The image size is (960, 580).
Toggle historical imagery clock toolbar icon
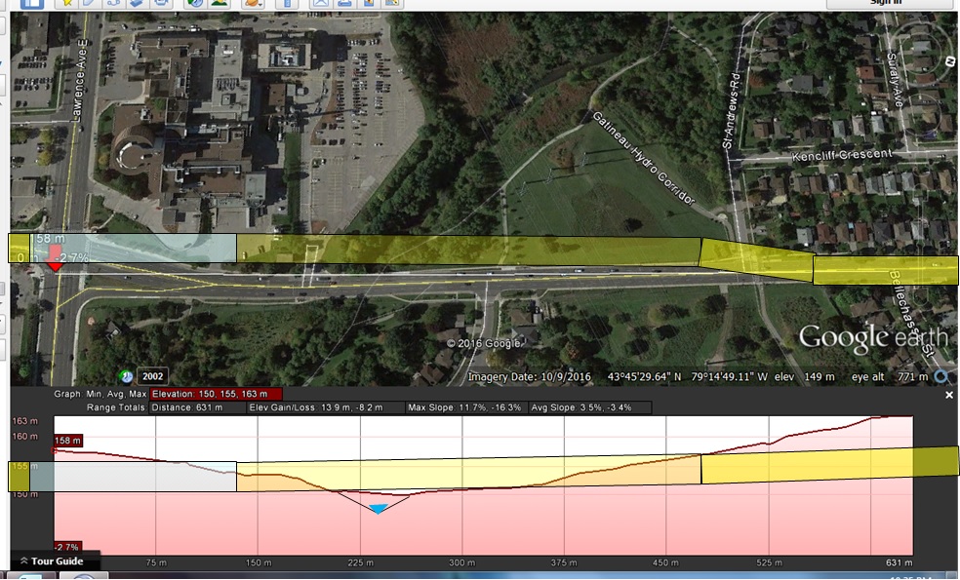[195, 3]
